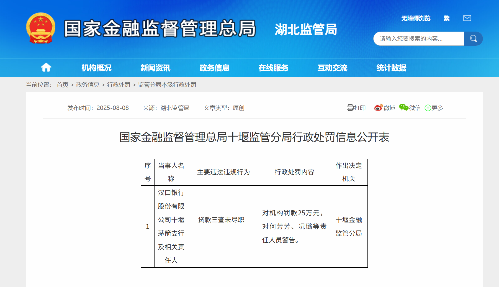Switch to traditional Chinese 繁
The image size is (499, 287).
coord(447,18)
